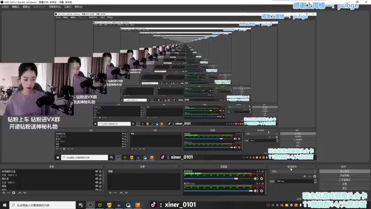
Task: Toggle visibility eye of 文本 (GDI+) 2 source
Action: tap(96, 175)
